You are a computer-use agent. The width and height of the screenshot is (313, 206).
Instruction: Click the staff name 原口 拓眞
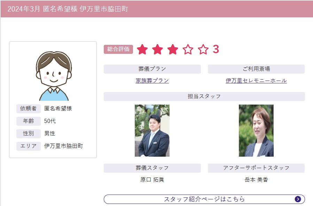tap(152, 180)
